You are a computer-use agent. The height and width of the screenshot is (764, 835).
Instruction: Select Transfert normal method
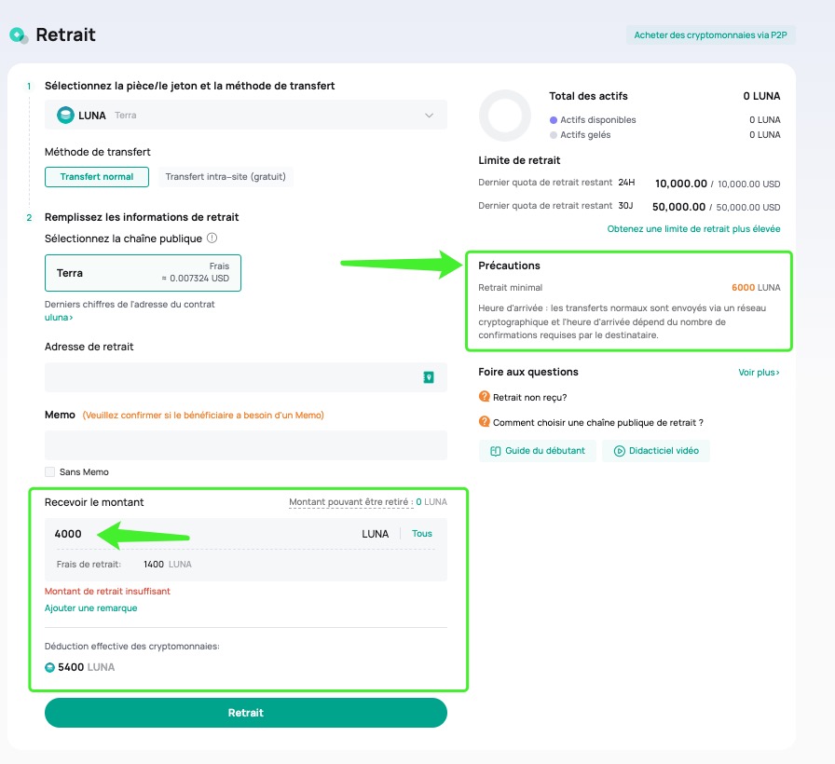[96, 177]
